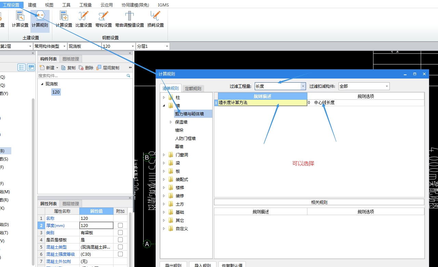This screenshot has height=267, width=438.
Task: Switch to the 工程量 ribbon tab
Action: click(x=85, y=5)
